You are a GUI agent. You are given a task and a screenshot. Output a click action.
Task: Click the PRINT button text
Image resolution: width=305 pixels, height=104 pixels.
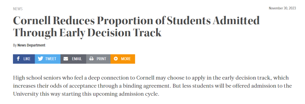pyautogui.click(x=102, y=59)
